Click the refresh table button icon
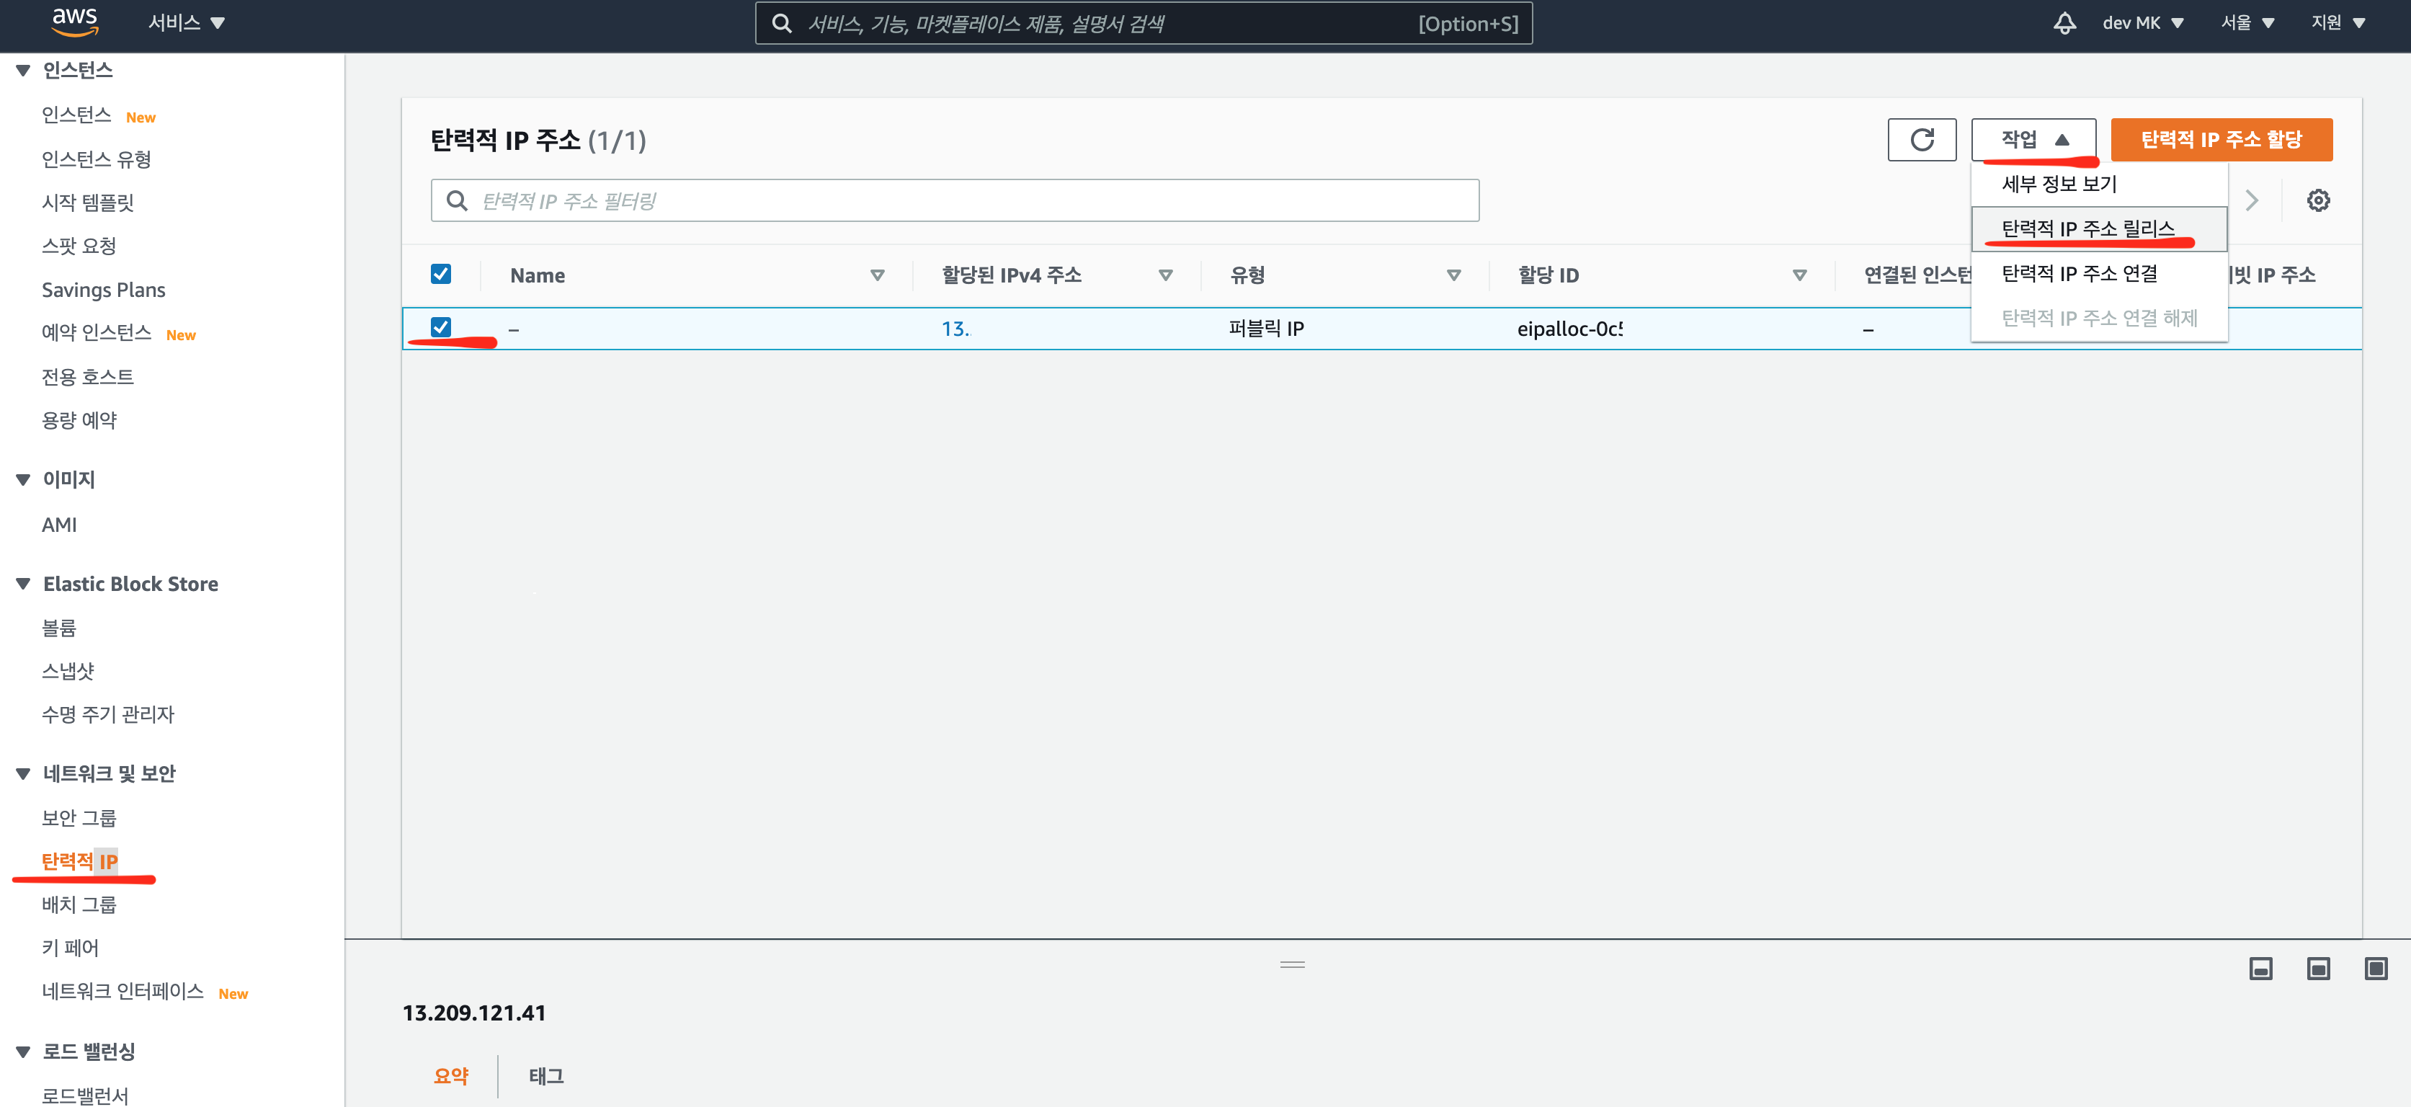The height and width of the screenshot is (1107, 2411). (x=1922, y=139)
